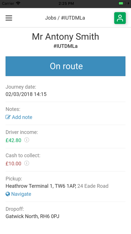The height and width of the screenshot is (234, 131).
Task: Tap the On route status button
Action: pos(65,66)
